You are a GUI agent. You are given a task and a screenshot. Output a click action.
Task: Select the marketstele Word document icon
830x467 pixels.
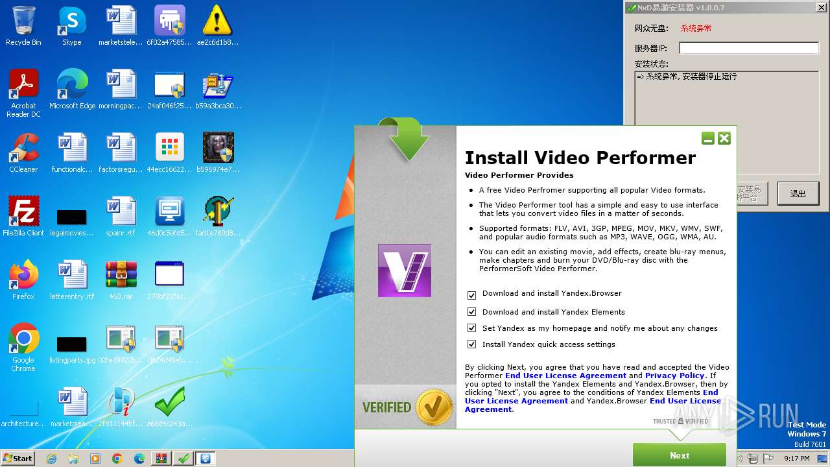tap(121, 26)
